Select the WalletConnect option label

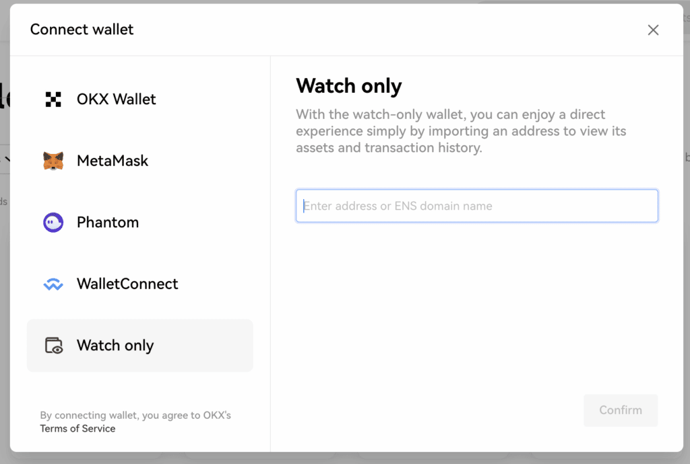coord(127,284)
